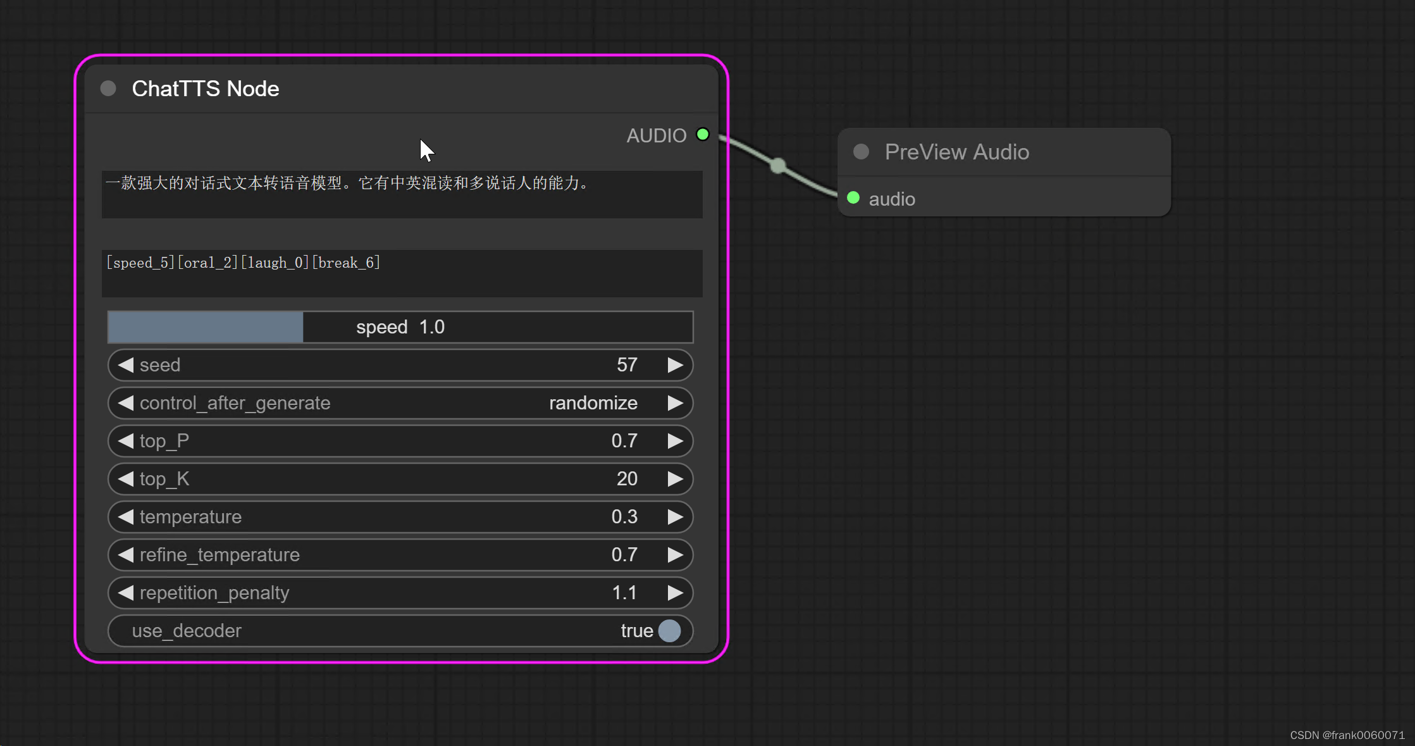
Task: Collapse ChatTTS Node via title dot
Action: tap(108, 89)
